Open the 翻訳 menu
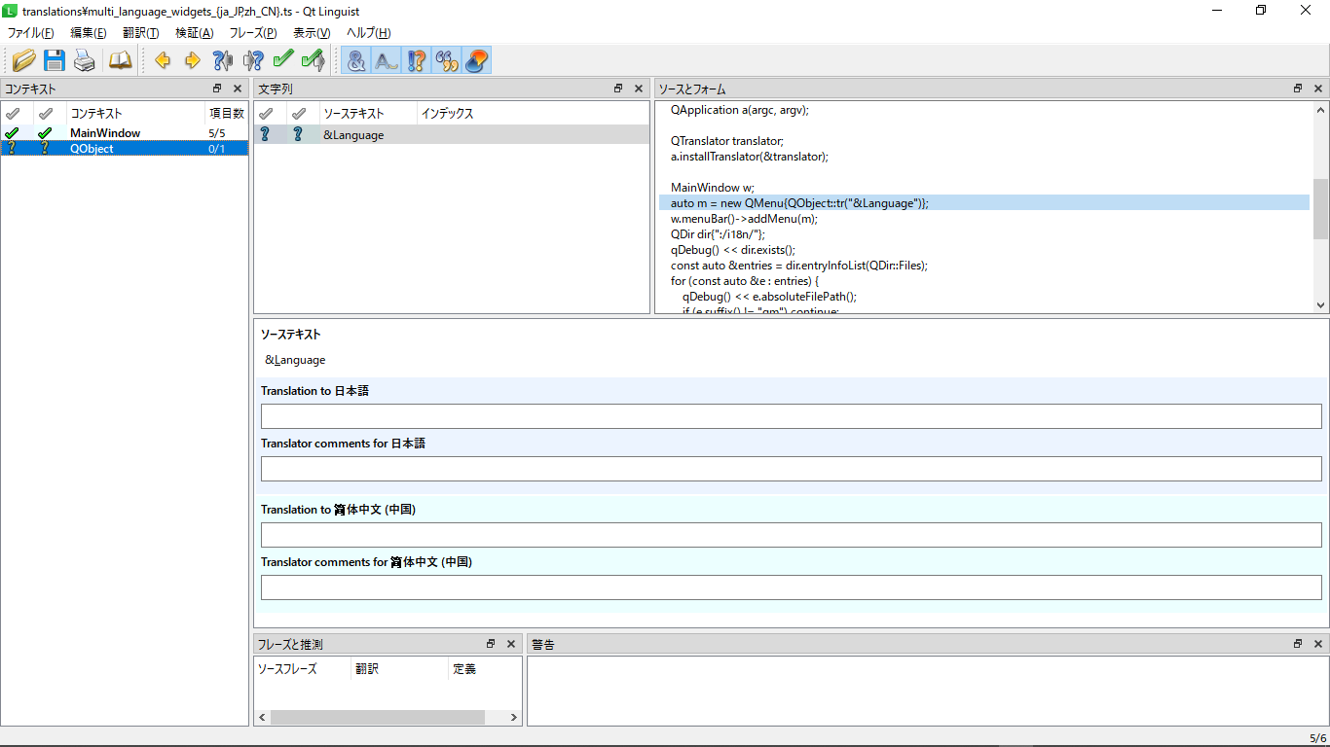 [x=140, y=33]
